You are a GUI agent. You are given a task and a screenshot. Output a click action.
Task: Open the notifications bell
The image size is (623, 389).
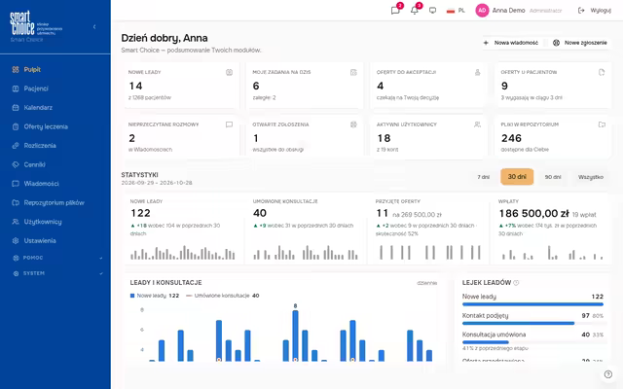[415, 11]
